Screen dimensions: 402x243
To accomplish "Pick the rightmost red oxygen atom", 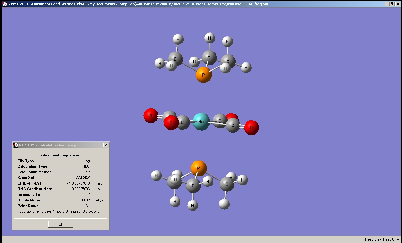I will (x=252, y=127).
